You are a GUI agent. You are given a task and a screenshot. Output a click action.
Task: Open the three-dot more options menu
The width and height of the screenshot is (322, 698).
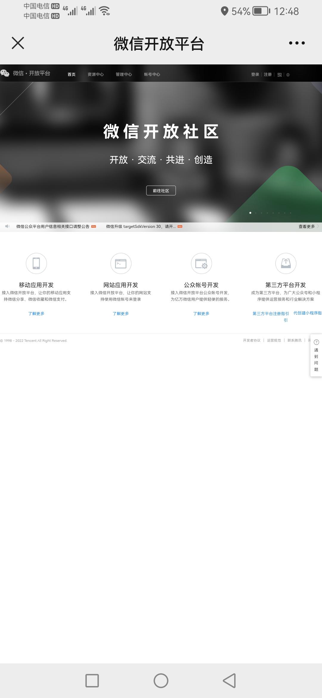(297, 43)
